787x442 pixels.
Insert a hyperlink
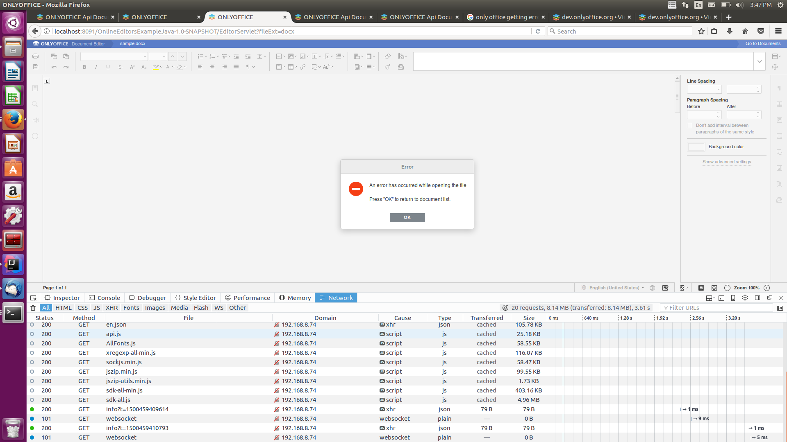pyautogui.click(x=303, y=67)
